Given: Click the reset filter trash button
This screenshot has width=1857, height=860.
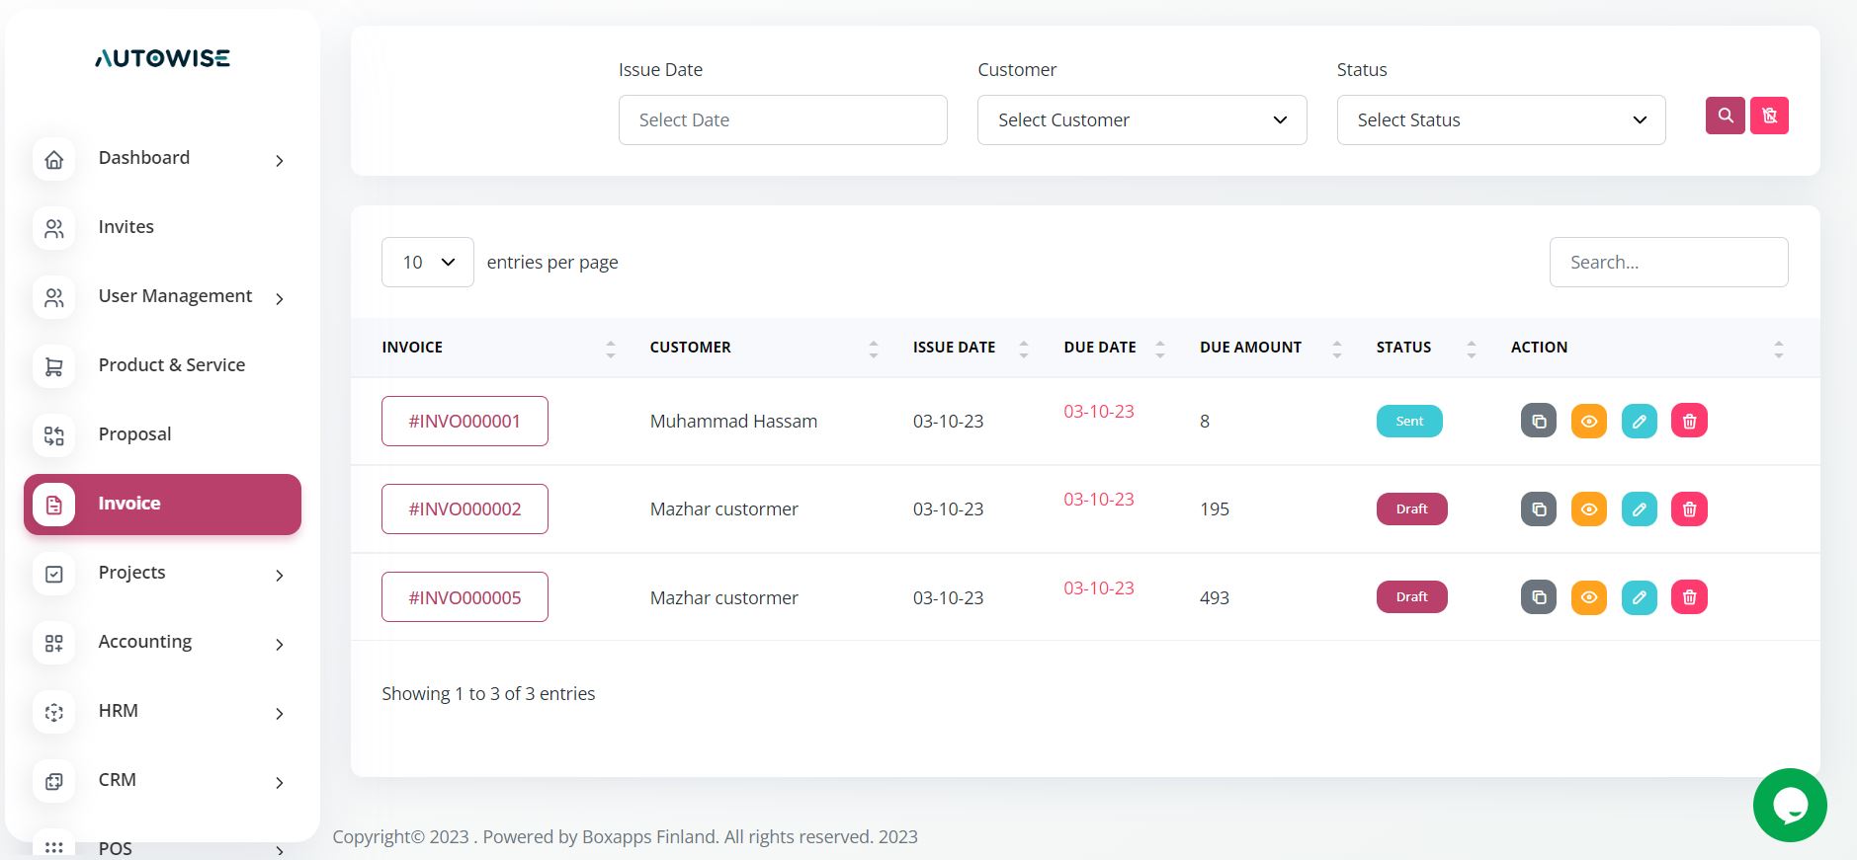Looking at the screenshot, I should (1769, 116).
